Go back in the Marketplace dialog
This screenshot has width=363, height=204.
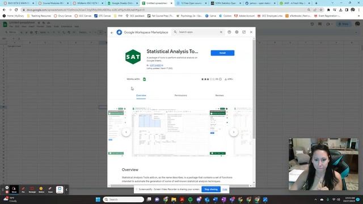(112, 33)
